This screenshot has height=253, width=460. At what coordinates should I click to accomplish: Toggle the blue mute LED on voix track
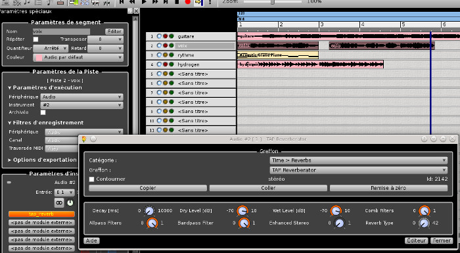point(159,46)
